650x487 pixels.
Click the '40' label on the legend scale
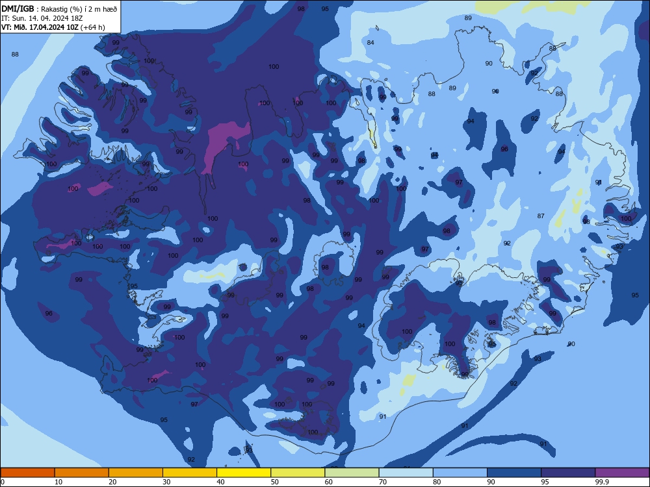(220, 482)
